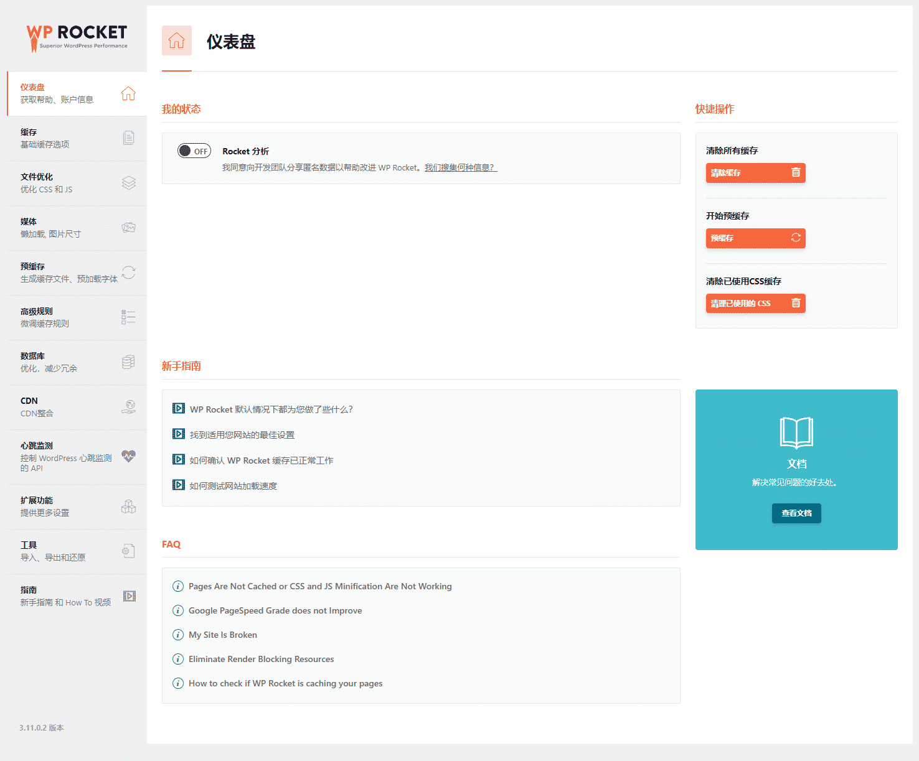Open My Site Is Broken FAQ link
The image size is (919, 761).
tap(223, 635)
